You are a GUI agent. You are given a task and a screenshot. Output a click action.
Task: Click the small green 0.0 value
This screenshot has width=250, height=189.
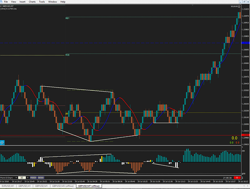232,143
